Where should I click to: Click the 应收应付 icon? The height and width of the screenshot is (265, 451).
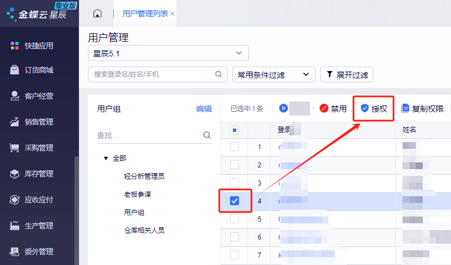click(x=15, y=200)
